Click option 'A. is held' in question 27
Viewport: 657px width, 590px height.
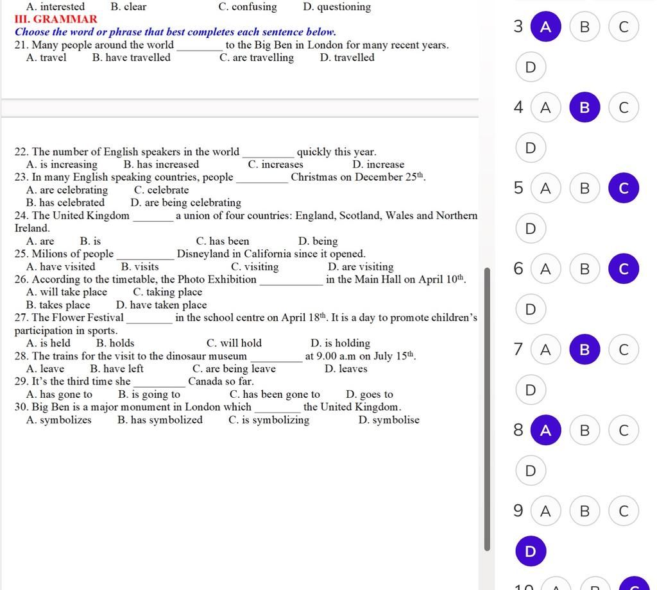48,343
